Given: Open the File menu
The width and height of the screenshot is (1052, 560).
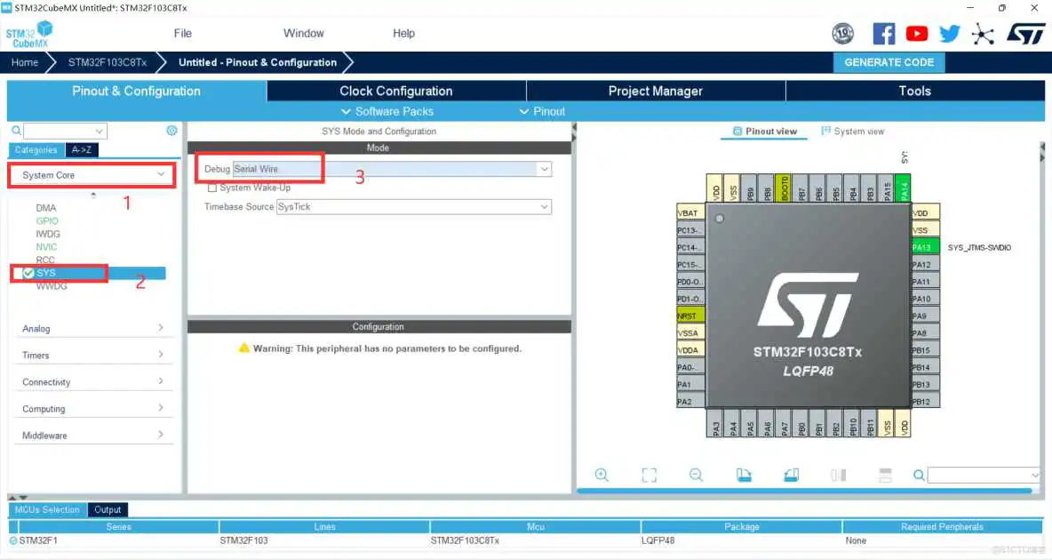Looking at the screenshot, I should click(x=182, y=33).
